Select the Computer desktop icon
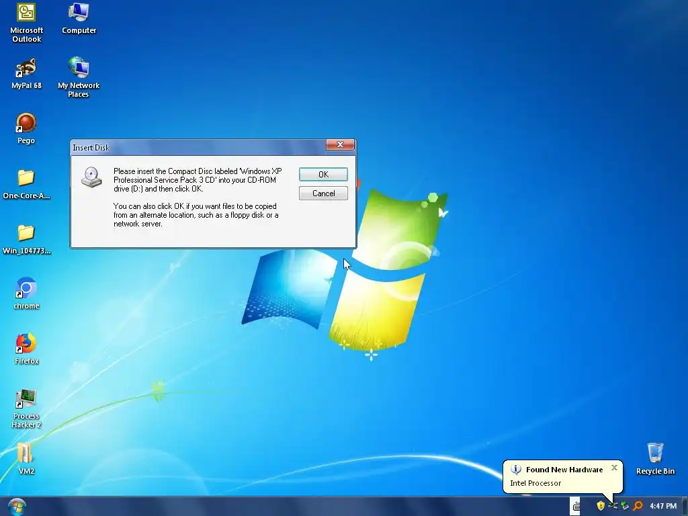Image resolution: width=688 pixels, height=516 pixels. click(x=79, y=18)
